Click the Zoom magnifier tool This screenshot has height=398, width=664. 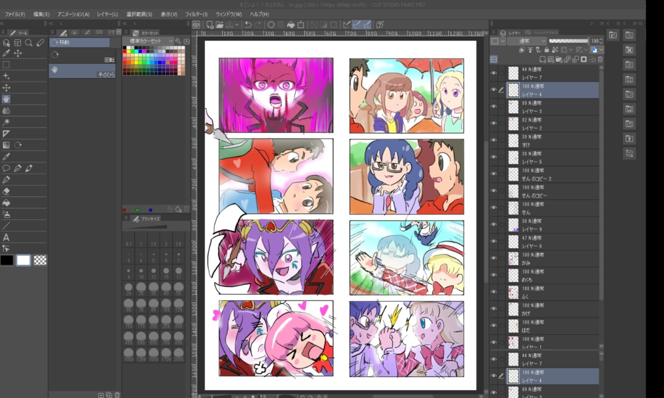(x=29, y=43)
